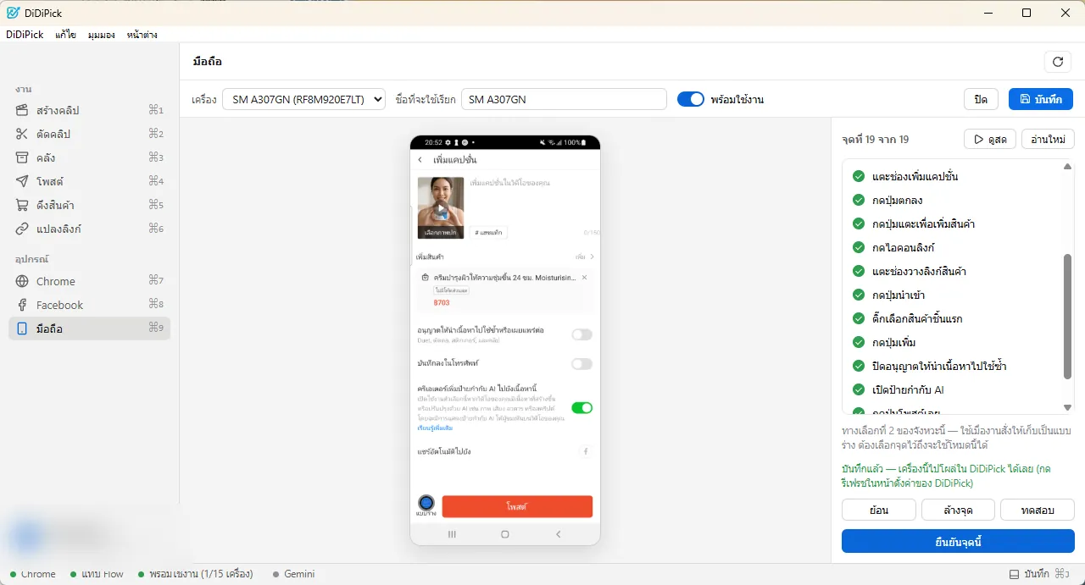Image resolution: width=1085 pixels, height=585 pixels.
Task: Open the DiDiPick menu
Action: click(x=25, y=35)
